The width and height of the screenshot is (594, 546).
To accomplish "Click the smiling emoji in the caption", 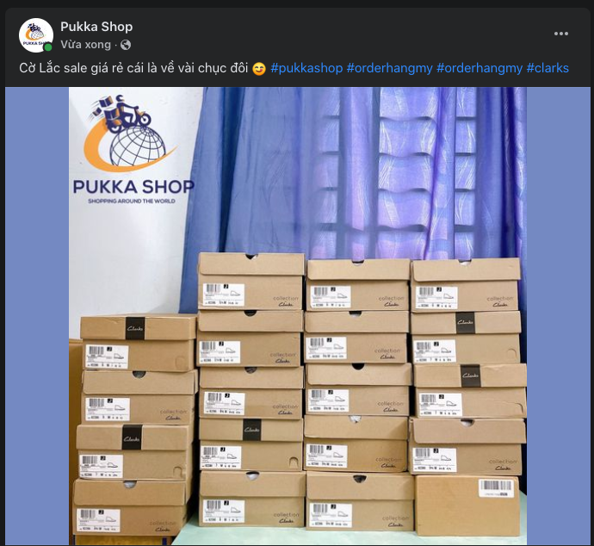I will 259,69.
